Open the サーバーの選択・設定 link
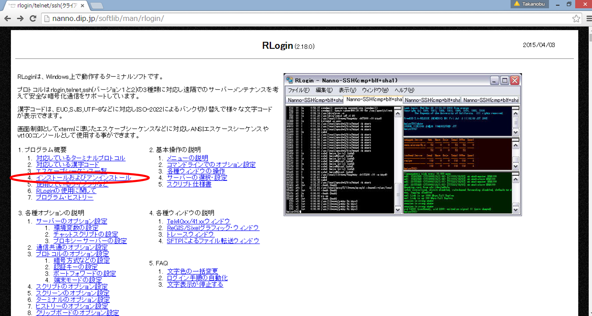The image size is (592, 316). [x=197, y=177]
